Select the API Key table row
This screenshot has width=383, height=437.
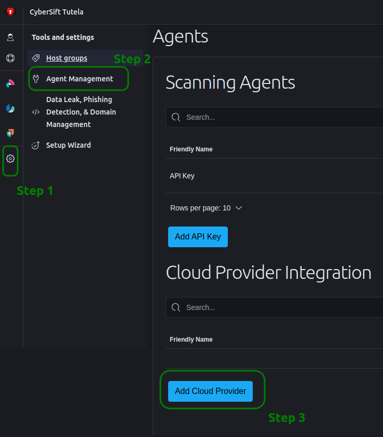click(x=274, y=176)
